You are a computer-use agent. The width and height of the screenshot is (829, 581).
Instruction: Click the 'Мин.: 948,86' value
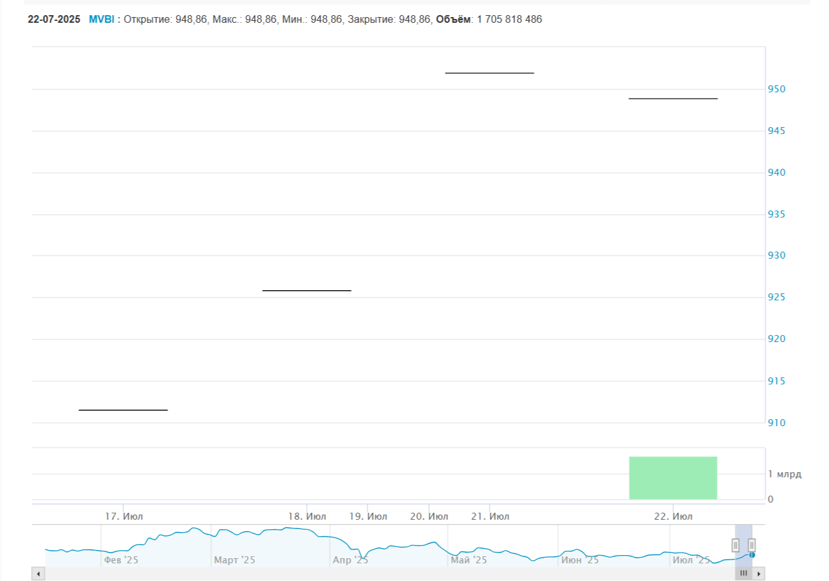point(313,20)
